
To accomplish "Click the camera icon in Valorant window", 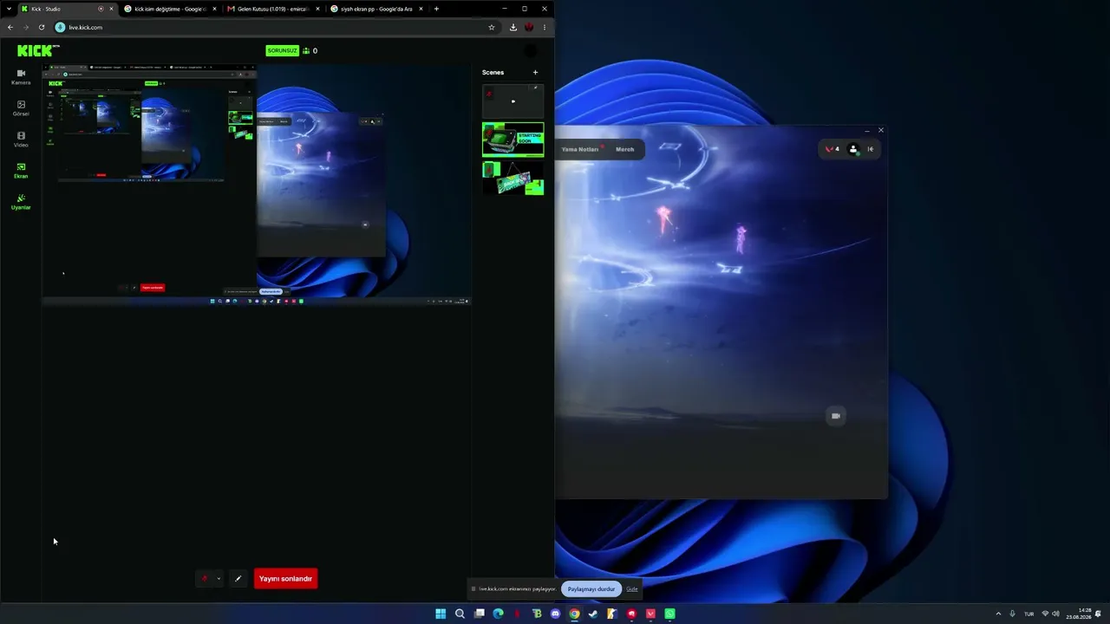I will 836,416.
